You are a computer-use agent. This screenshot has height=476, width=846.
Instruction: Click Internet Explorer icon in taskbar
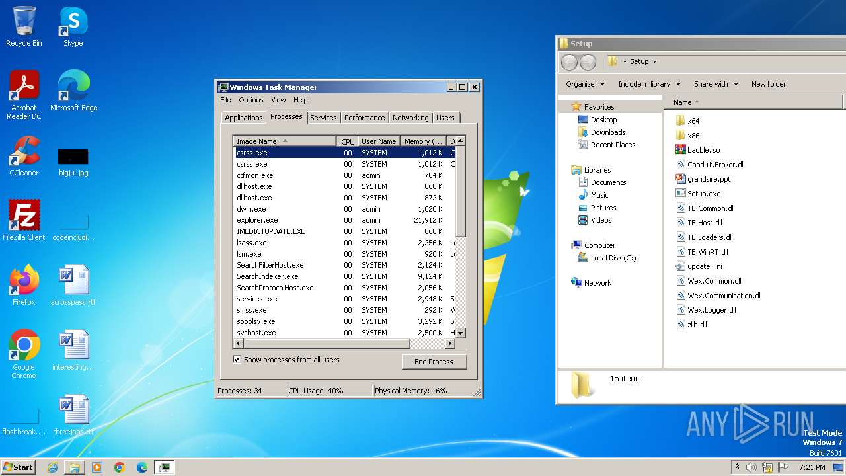coord(52,467)
